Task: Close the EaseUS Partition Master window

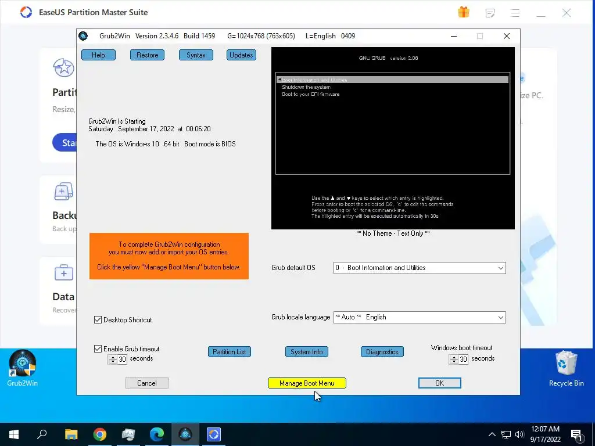Action: tap(567, 13)
